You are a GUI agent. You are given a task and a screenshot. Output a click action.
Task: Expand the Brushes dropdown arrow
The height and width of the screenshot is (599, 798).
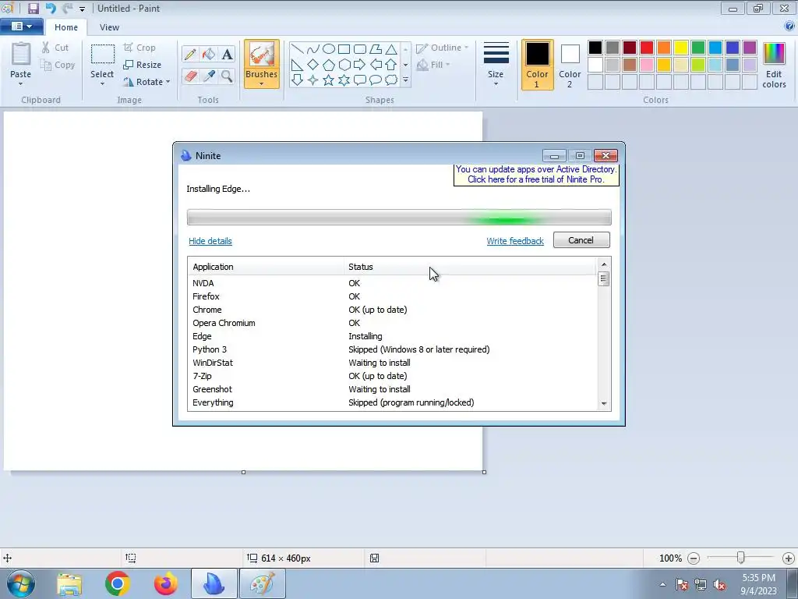[262, 84]
